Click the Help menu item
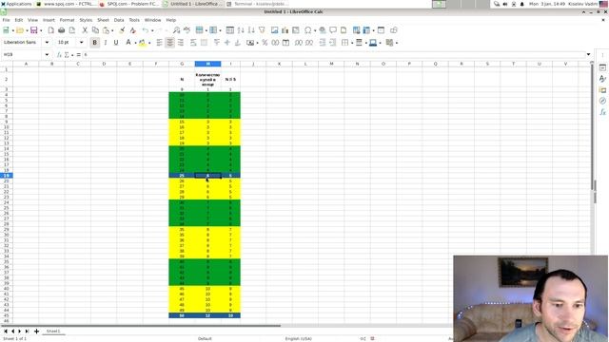This screenshot has width=609, height=342. pos(171,20)
